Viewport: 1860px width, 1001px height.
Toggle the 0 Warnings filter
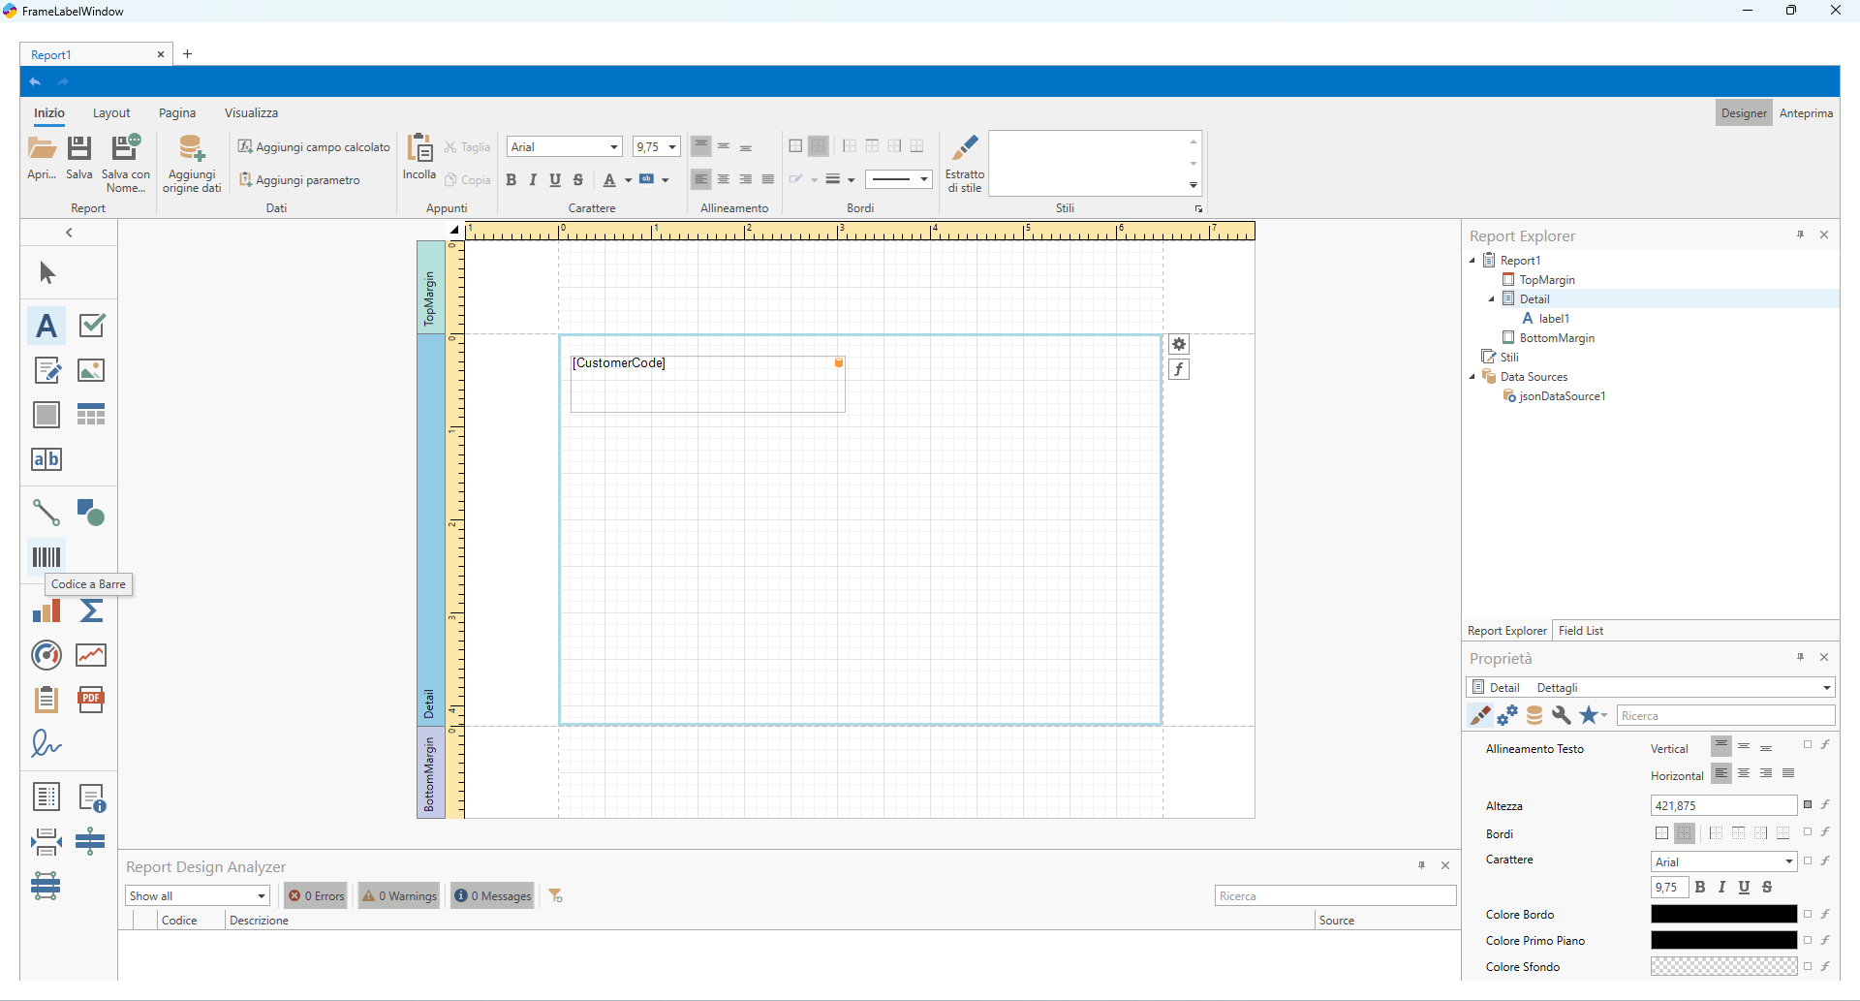tap(399, 895)
